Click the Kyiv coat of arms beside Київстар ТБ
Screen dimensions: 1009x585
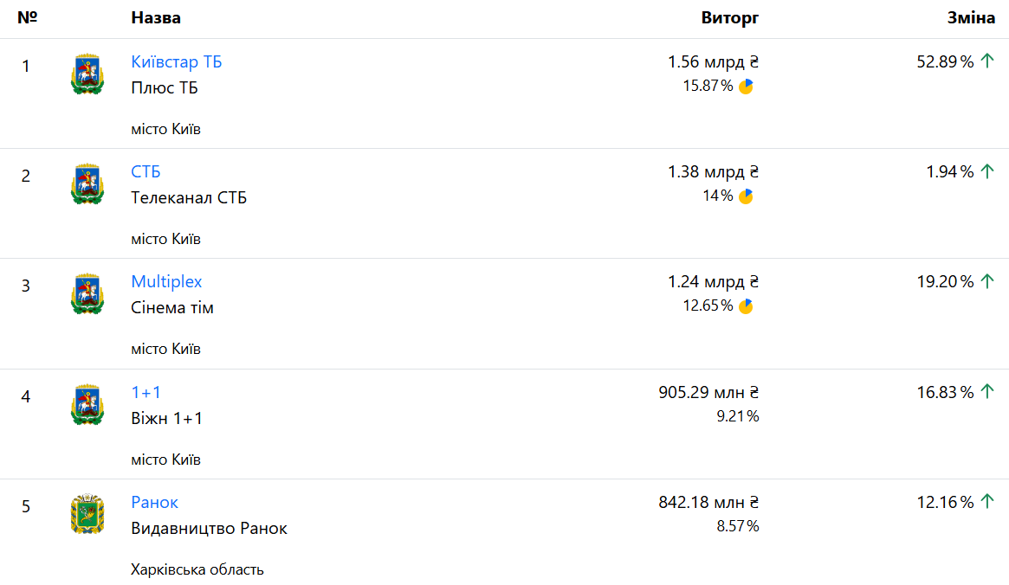pyautogui.click(x=87, y=74)
